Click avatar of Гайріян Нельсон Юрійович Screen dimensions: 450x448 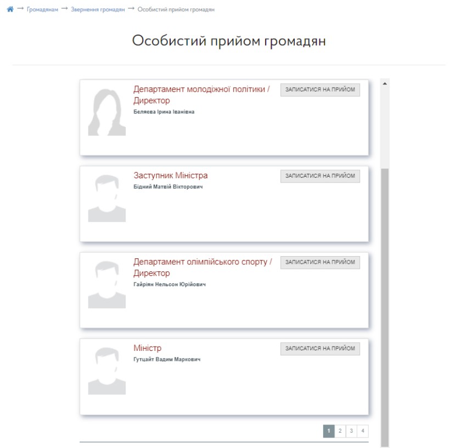(x=107, y=285)
